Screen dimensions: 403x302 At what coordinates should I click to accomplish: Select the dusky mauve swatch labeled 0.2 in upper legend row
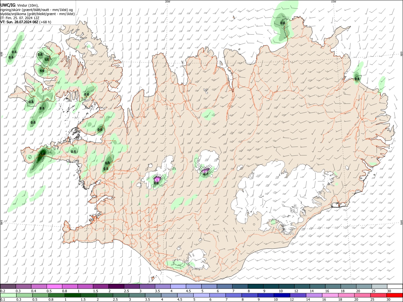(x=8, y=286)
